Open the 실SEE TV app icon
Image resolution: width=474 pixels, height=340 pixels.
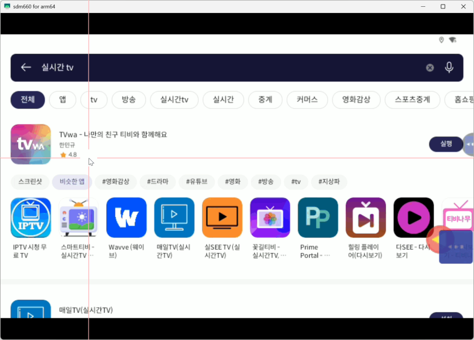222,217
